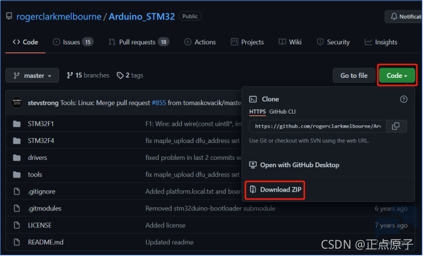Open the README.md file
423x256 pixels.
click(x=46, y=242)
